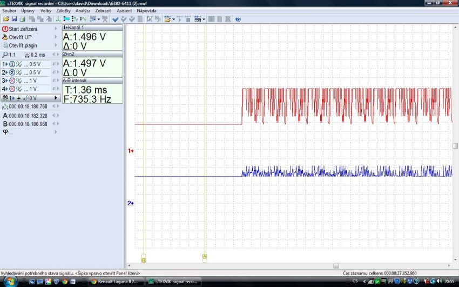Click the A-B interval panel header

[92, 80]
